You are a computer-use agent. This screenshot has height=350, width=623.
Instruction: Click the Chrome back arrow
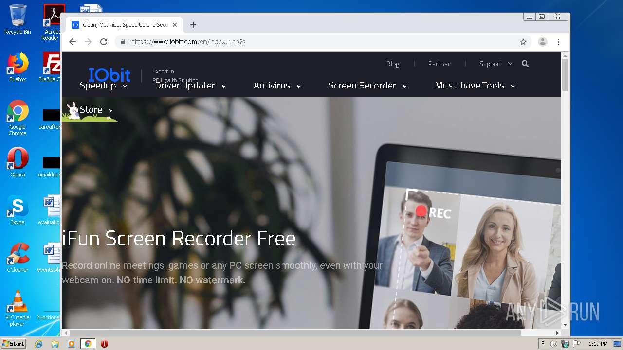click(73, 42)
